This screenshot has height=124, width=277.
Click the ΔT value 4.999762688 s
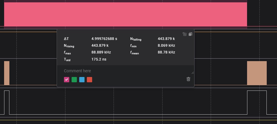coord(104,39)
